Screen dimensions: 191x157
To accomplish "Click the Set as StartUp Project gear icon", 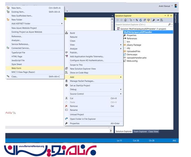I will tap(66, 85).
